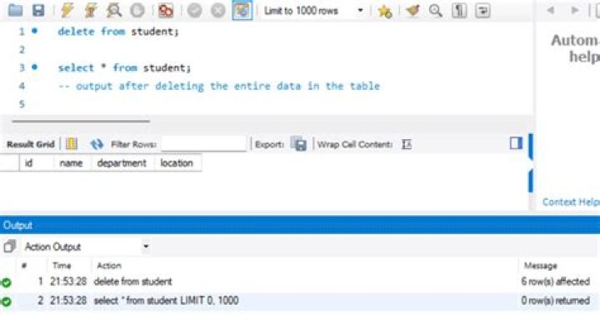The width and height of the screenshot is (600, 315).
Task: Click line 3 'select * from student;' statement
Action: coord(124,67)
